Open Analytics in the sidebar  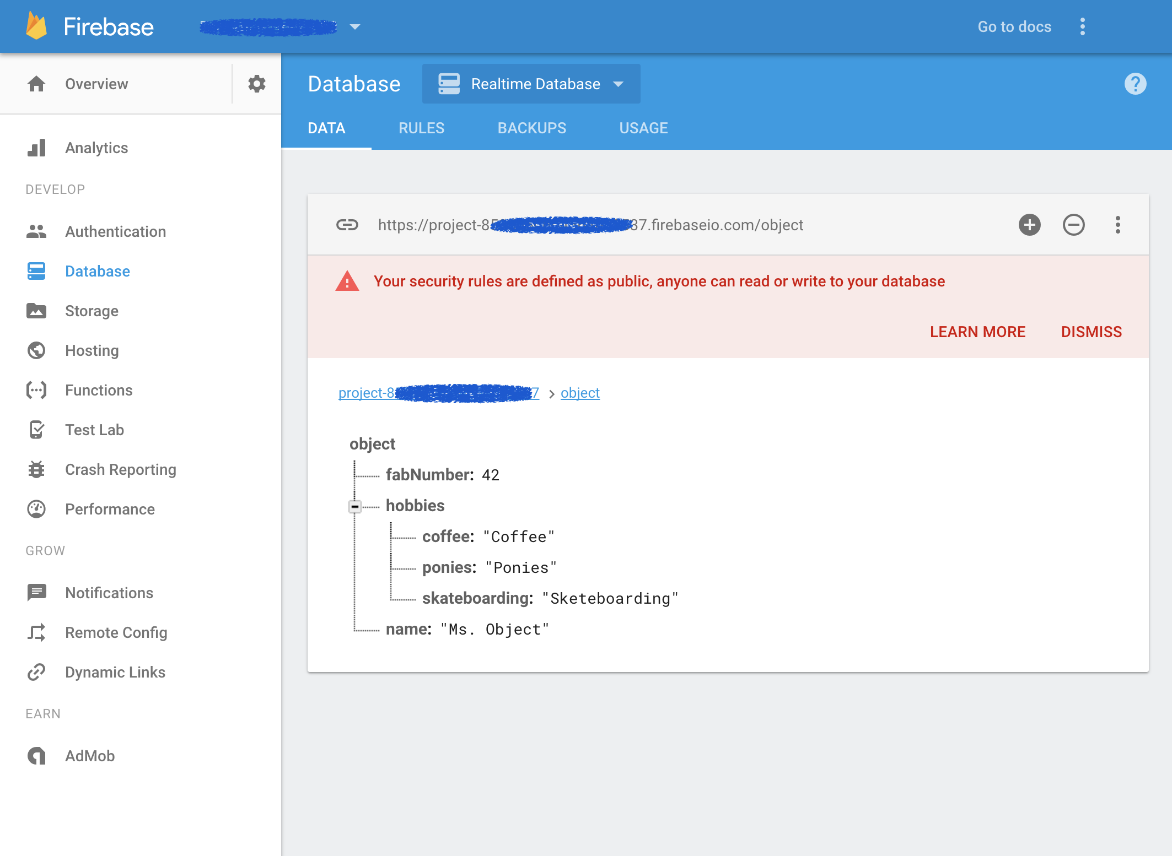click(96, 148)
